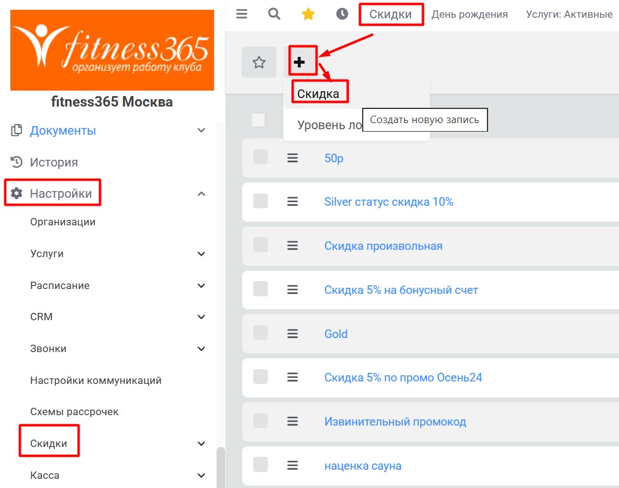Open favorites with the yellow star icon
Viewport: 619px width, 488px height.
[308, 14]
